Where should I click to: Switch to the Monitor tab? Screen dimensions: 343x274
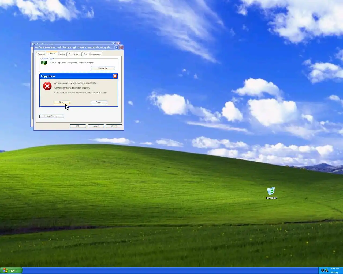[x=62, y=54]
